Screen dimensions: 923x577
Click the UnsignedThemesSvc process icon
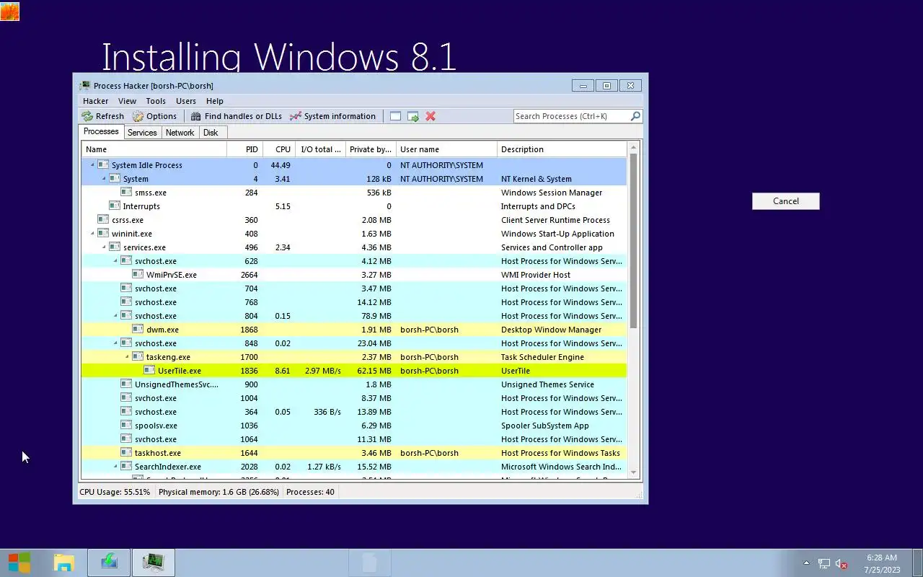pyautogui.click(x=126, y=384)
